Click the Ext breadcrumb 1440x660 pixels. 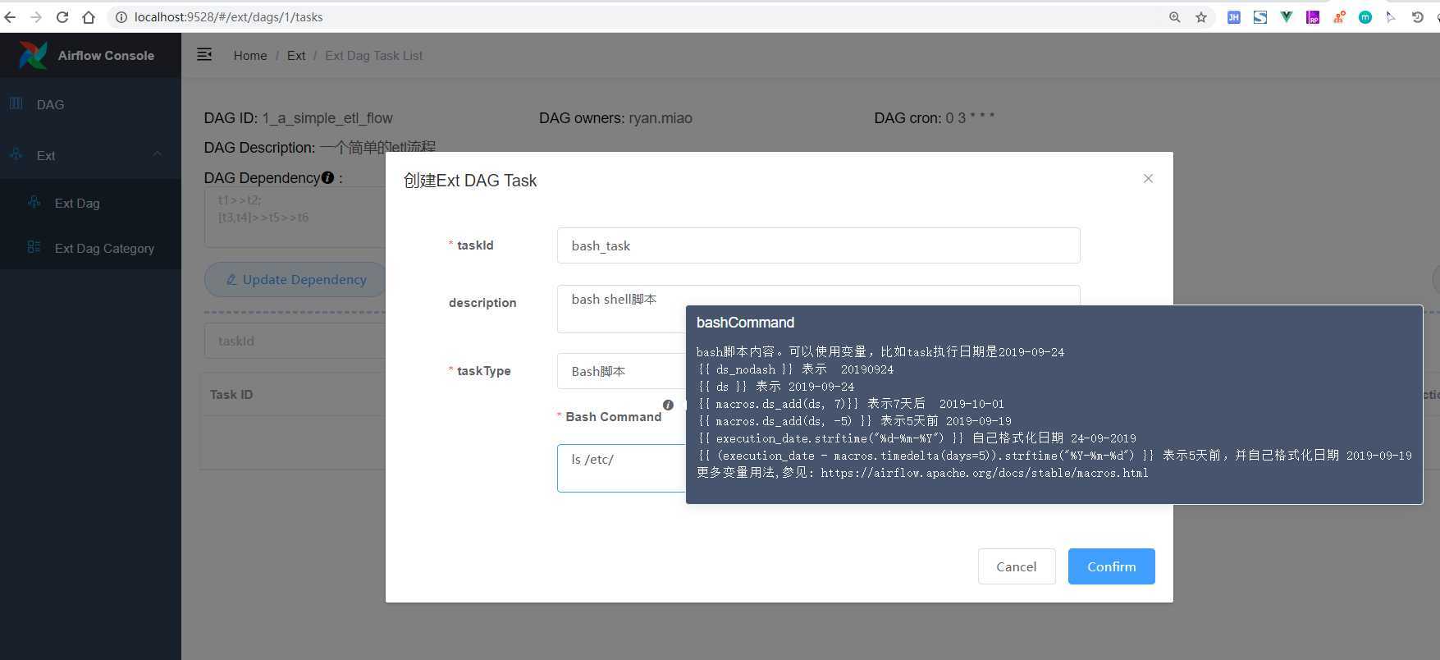pyautogui.click(x=296, y=56)
